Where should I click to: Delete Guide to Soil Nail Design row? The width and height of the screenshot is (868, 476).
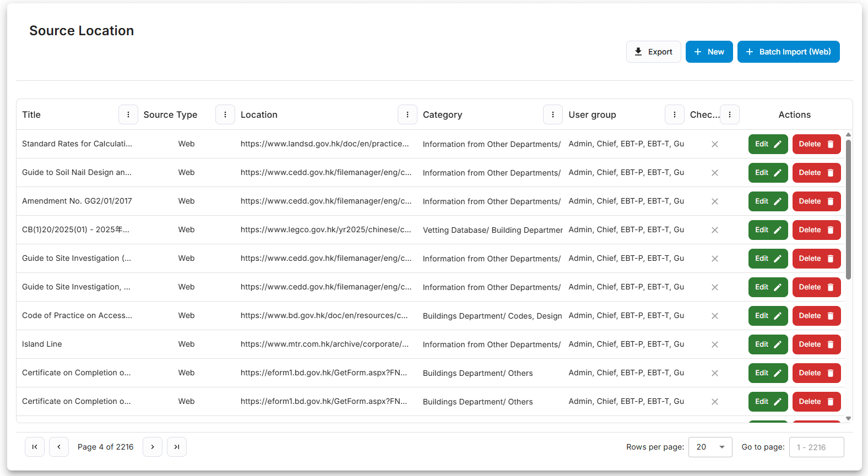coord(817,173)
